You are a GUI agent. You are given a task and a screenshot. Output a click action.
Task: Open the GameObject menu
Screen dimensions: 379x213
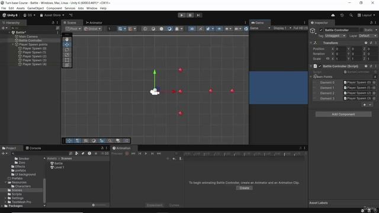36,8
